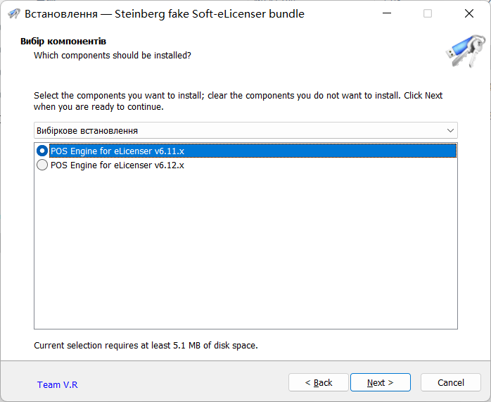Click the greyed-out maximize button
491x402 pixels.
click(x=428, y=13)
